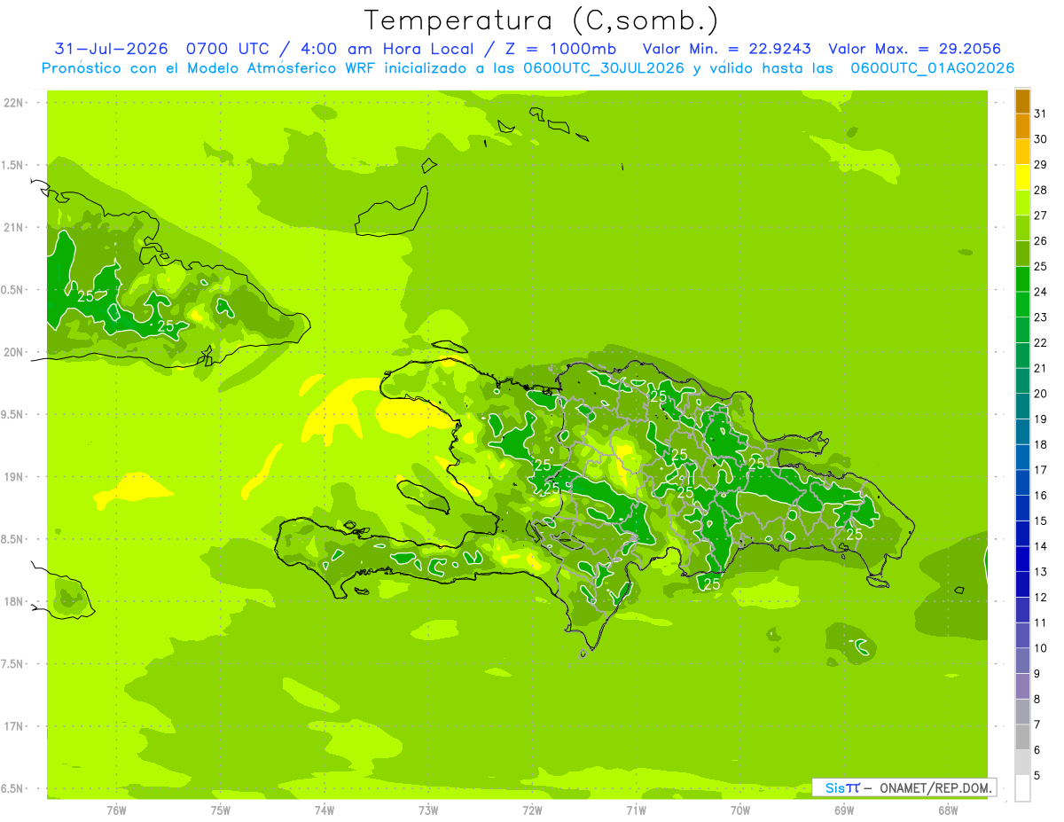
Task: Click the Sistt ONAMET/REP.DOM. credit label
Action: 904,787
